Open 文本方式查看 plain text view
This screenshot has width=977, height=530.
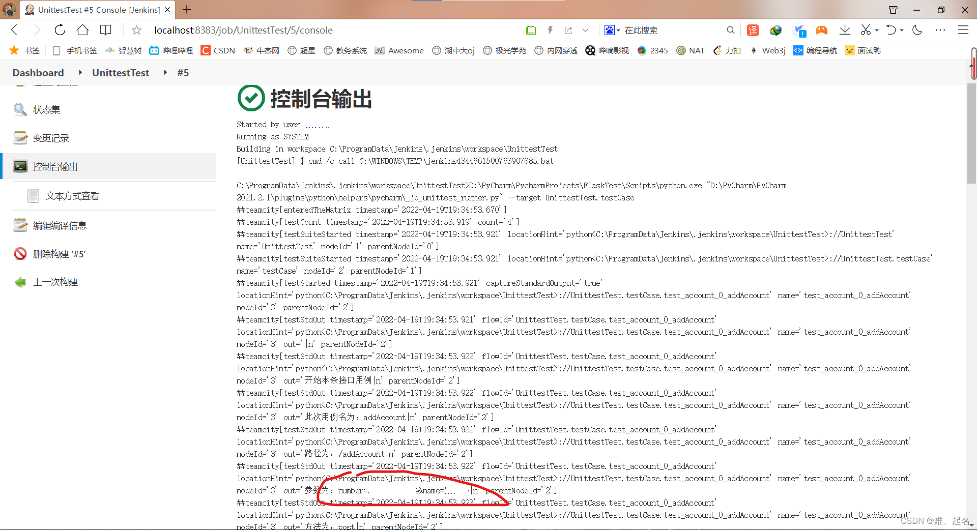tap(72, 196)
